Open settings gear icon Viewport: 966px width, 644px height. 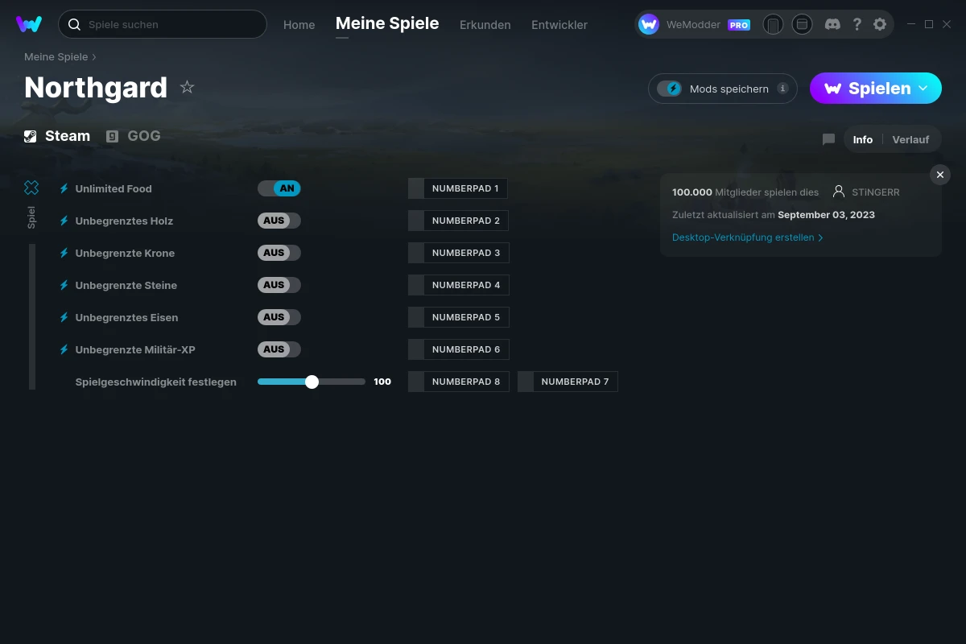tap(880, 24)
